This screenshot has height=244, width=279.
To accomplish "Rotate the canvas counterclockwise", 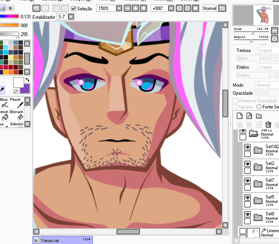I will (x=179, y=8).
